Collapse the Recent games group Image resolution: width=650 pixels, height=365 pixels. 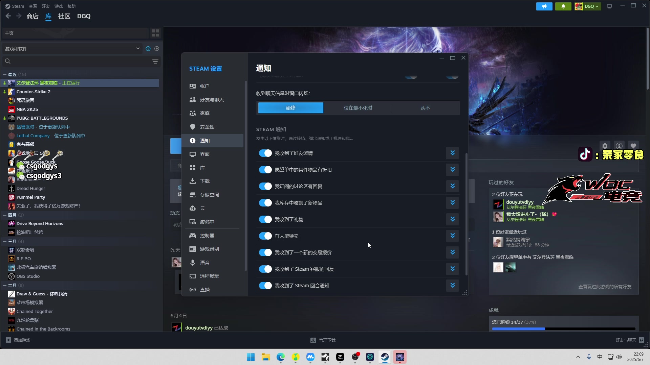[5, 74]
